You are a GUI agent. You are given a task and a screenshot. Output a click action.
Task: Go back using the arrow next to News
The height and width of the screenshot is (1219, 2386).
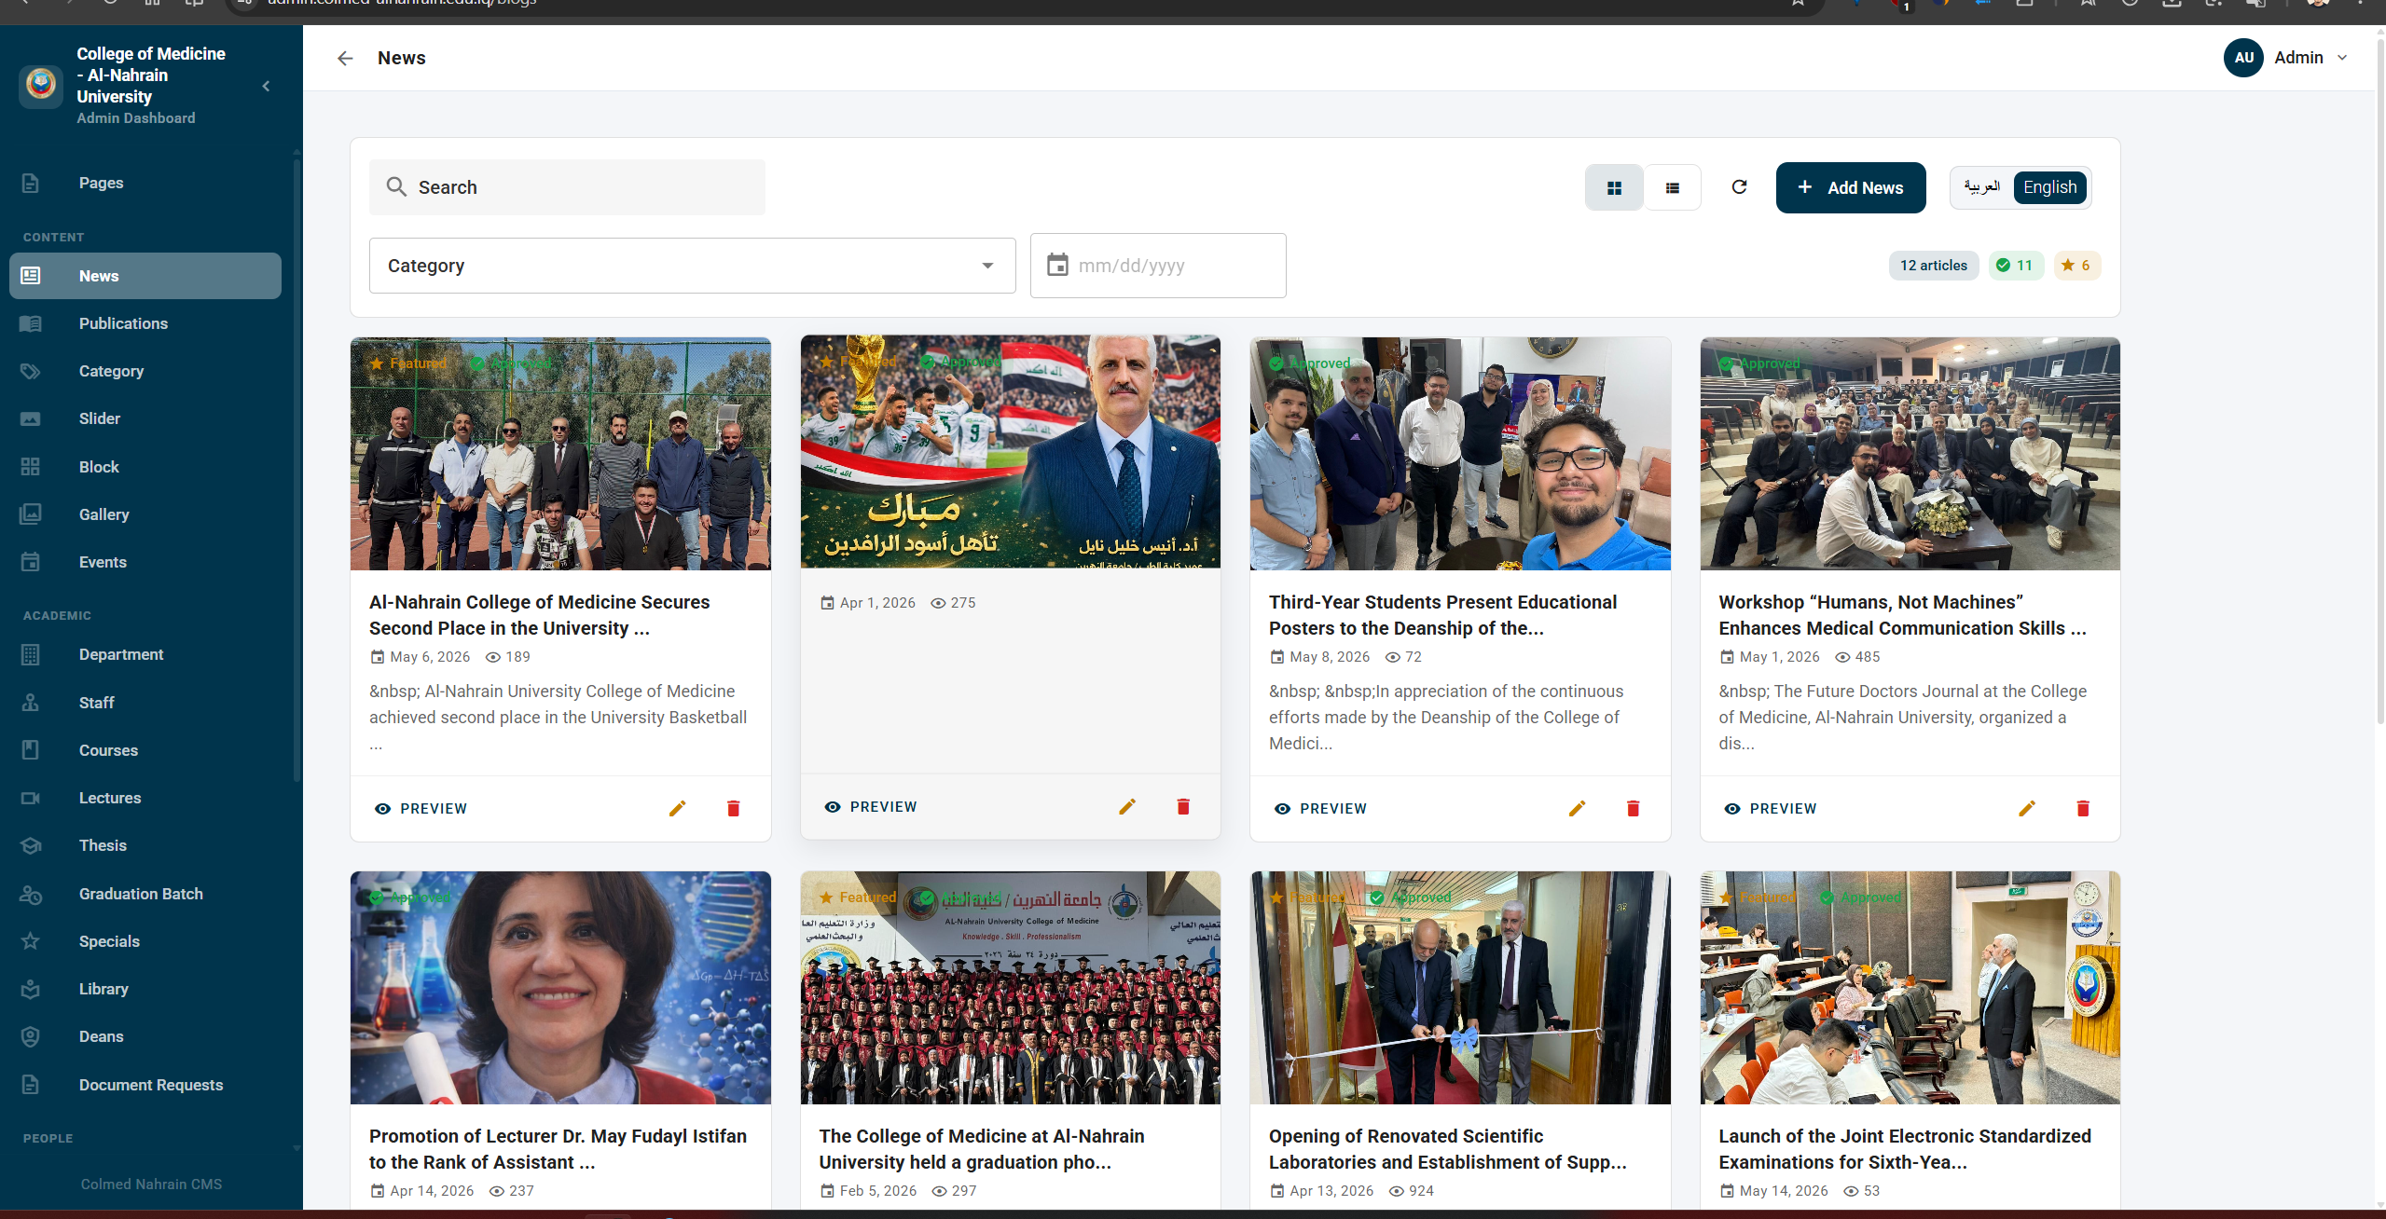(x=345, y=59)
